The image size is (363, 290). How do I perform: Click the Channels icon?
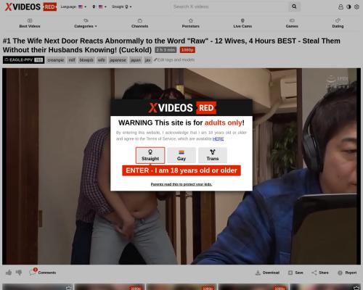(140, 20)
